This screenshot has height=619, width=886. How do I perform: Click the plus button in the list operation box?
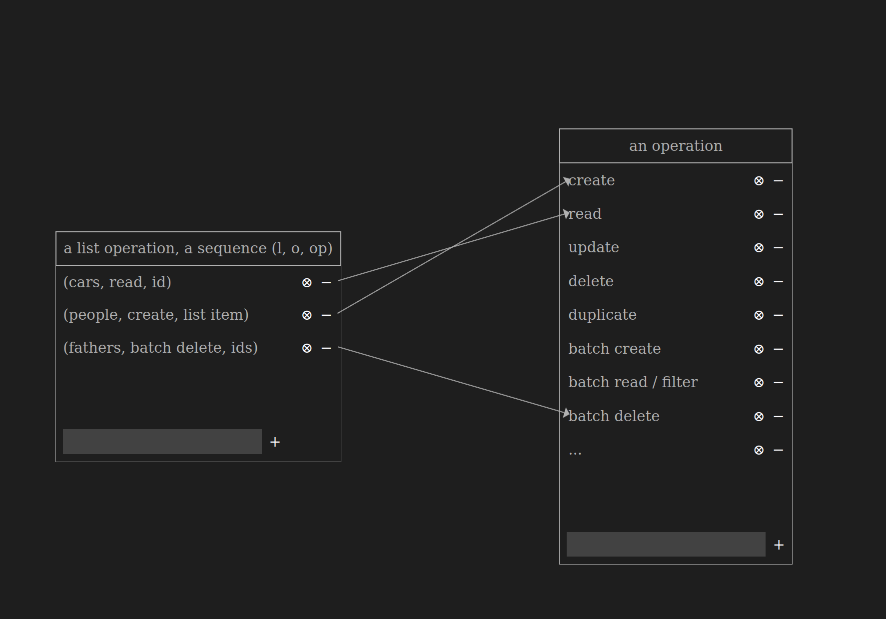275,442
